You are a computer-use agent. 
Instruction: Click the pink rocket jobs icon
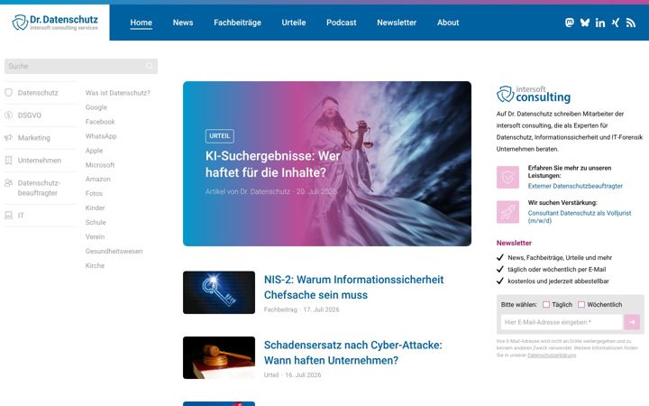click(x=507, y=212)
